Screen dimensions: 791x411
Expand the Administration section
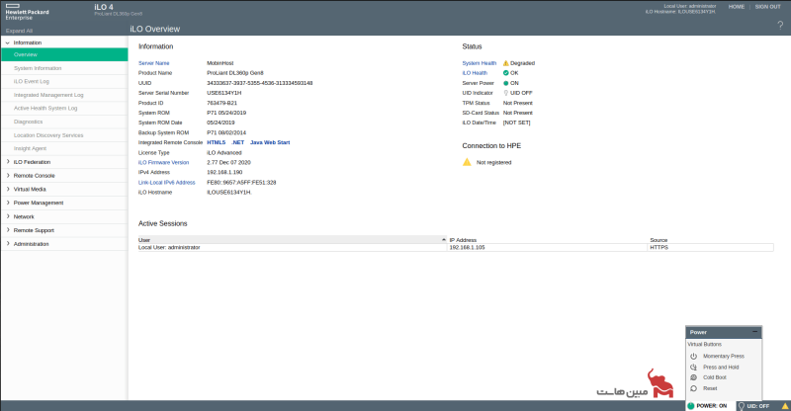(x=8, y=244)
